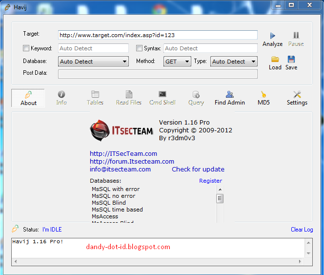
Task: Click the Syntax Auto Detect field
Action: 210,48
